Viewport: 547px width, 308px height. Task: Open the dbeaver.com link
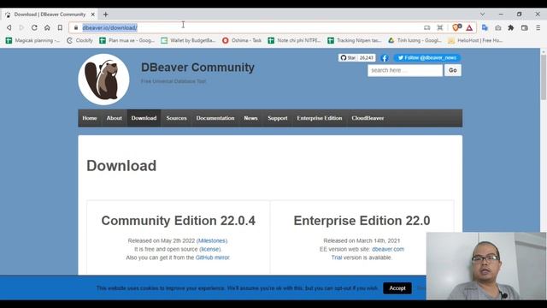coord(388,249)
